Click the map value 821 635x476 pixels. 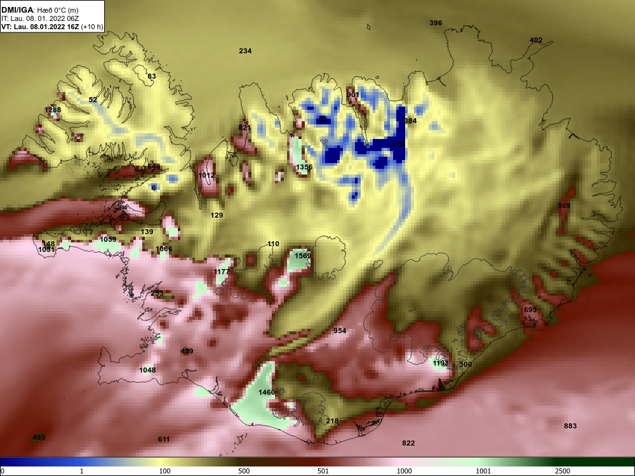click(244, 128)
